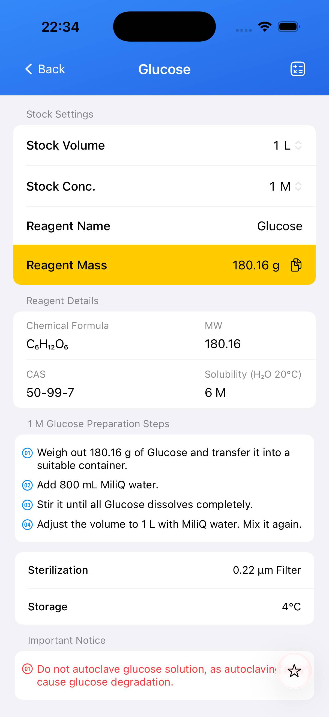Tap the Sterilization 0.22 µm Filter row
Screen dimensions: 329x717
pos(164,570)
